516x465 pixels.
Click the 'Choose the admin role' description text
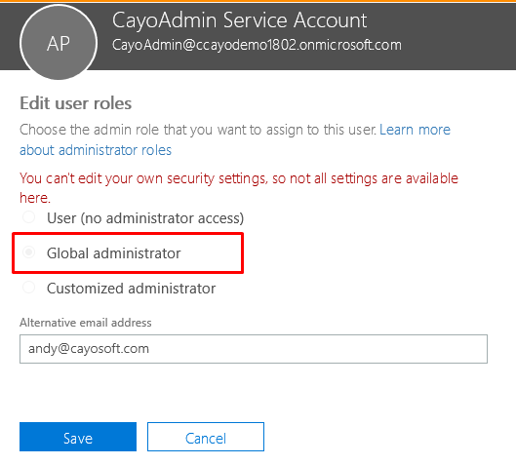click(x=198, y=130)
